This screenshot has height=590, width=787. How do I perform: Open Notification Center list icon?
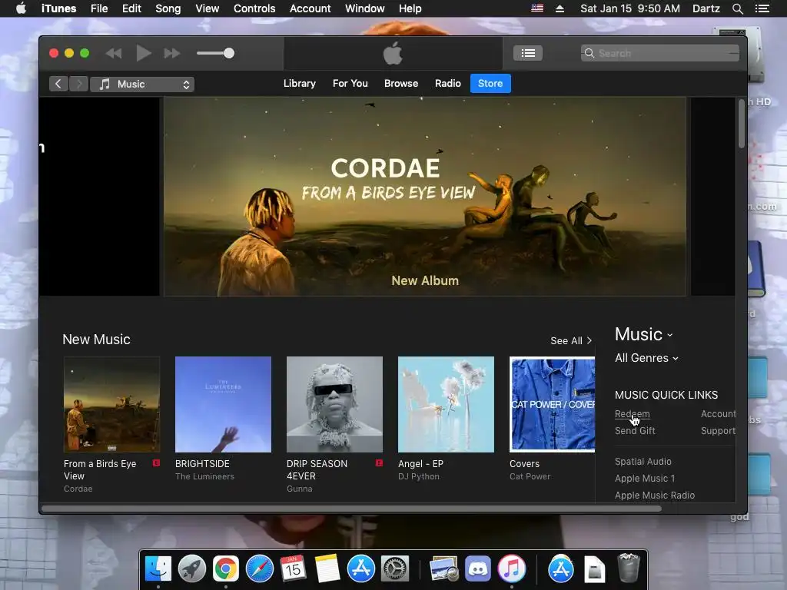[762, 8]
